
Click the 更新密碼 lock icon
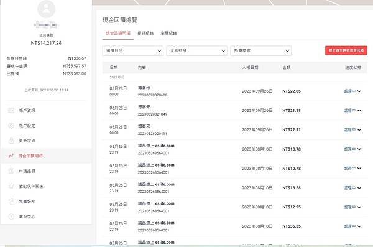click(11, 141)
